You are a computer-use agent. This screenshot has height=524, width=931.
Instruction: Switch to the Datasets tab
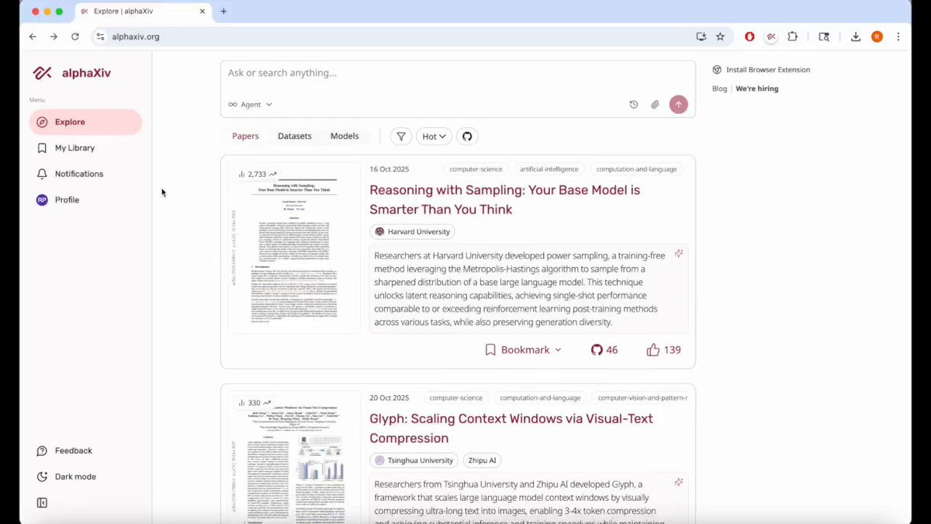(x=295, y=136)
